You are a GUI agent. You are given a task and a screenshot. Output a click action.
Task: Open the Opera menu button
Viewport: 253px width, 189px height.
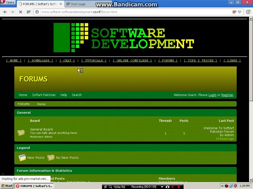(x=8, y=2)
